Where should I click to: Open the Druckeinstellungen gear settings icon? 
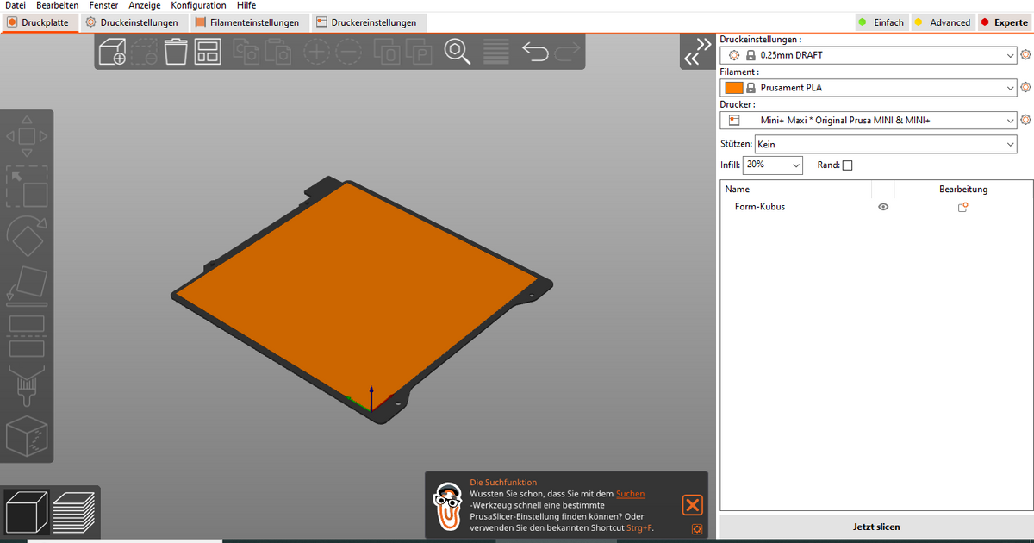[1025, 54]
